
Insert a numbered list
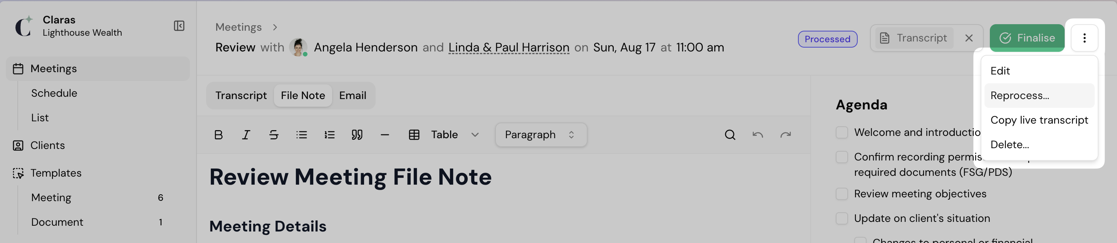[329, 135]
